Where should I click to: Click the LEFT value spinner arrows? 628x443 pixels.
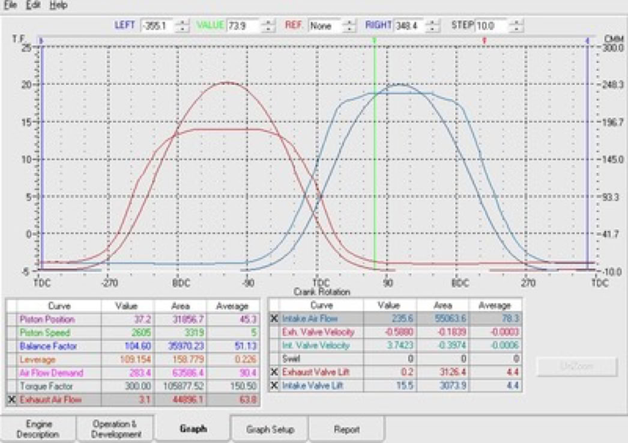tap(184, 26)
